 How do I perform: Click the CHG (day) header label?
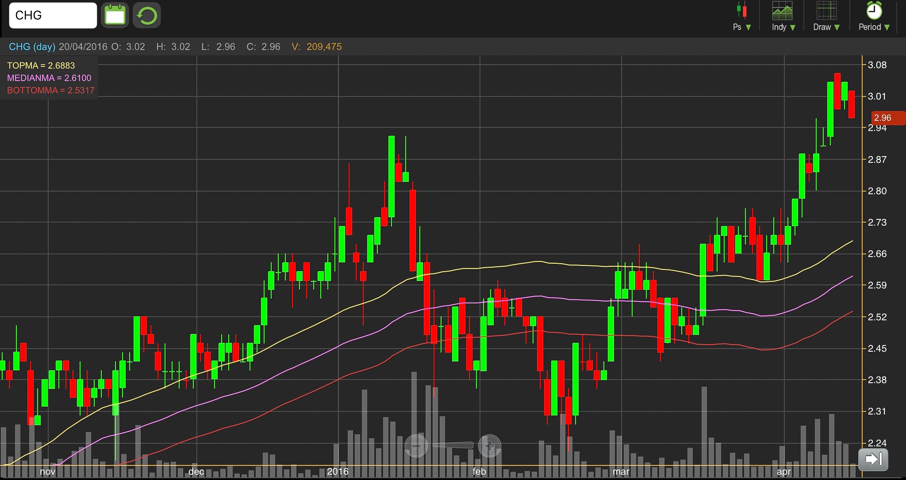point(32,47)
